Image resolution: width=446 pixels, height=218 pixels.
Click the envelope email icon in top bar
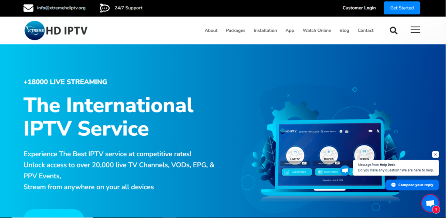coord(28,8)
